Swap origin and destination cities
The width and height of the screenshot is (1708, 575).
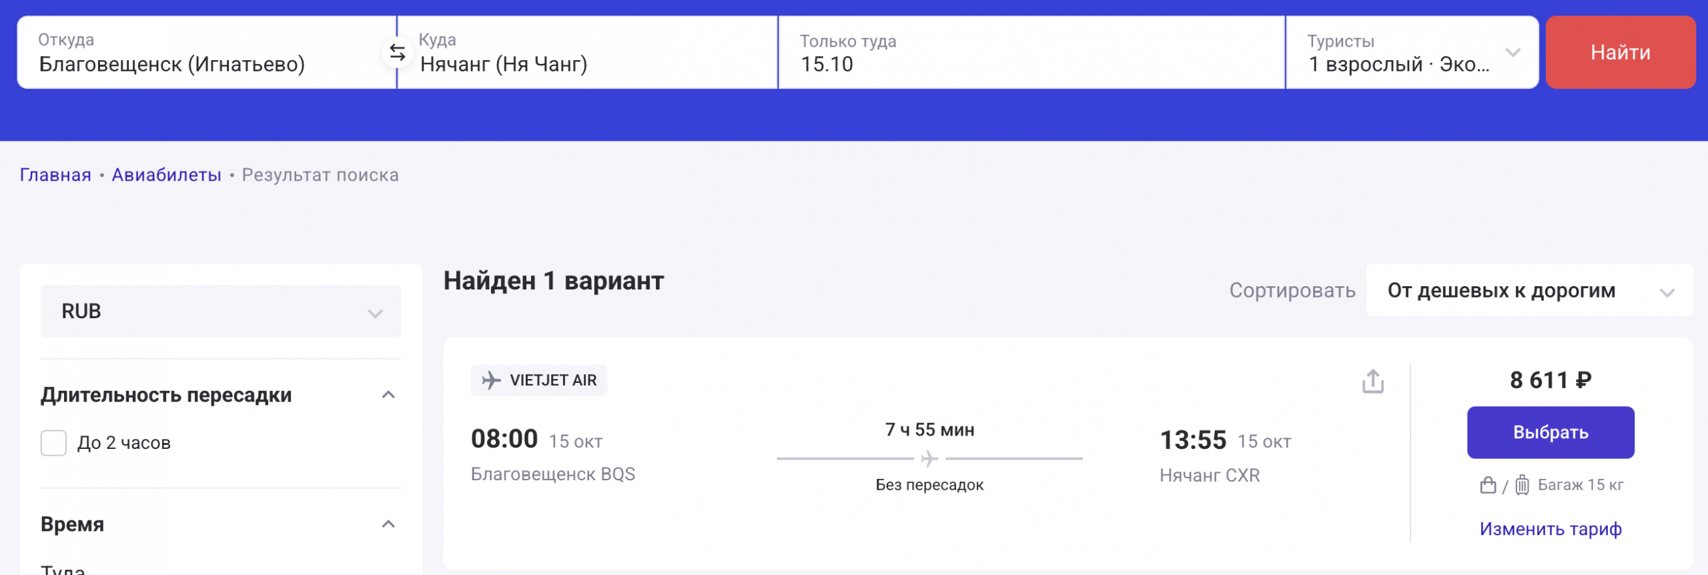tap(398, 53)
